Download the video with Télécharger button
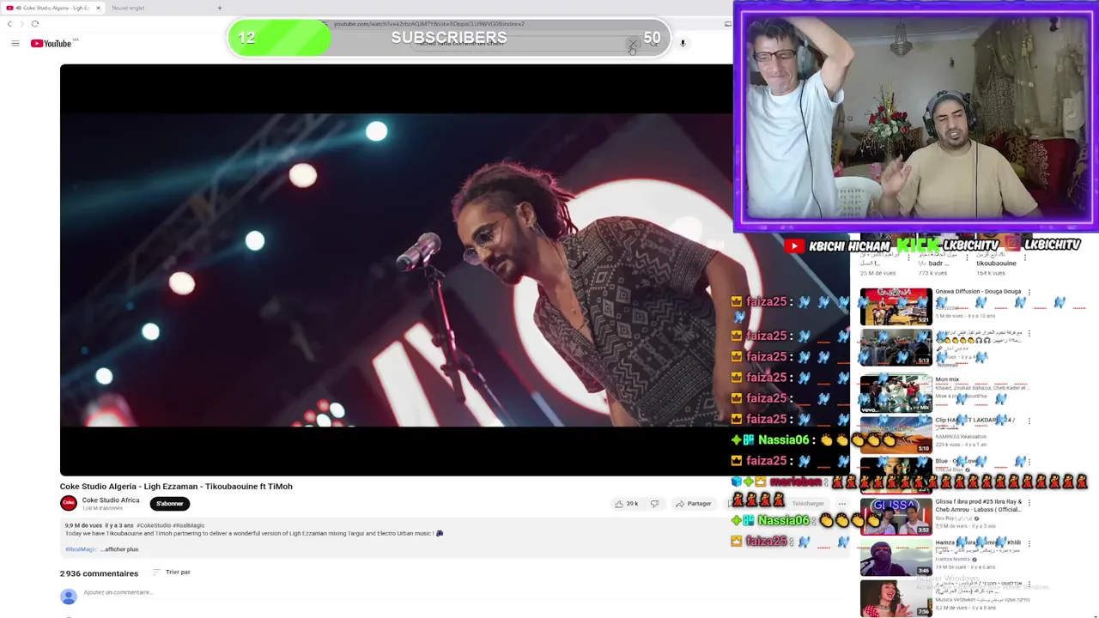Viewport: 1099px width, 618px height. pos(807,504)
